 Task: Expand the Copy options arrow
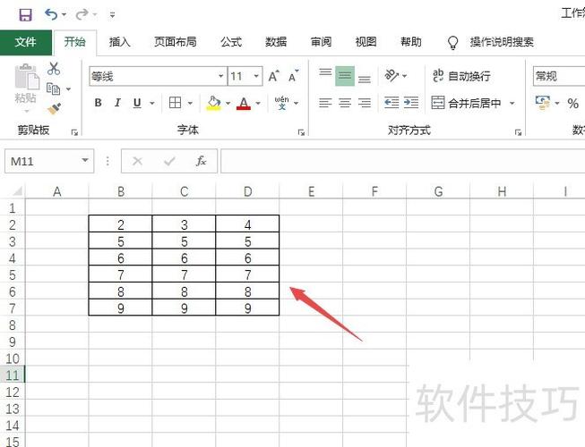(68, 89)
